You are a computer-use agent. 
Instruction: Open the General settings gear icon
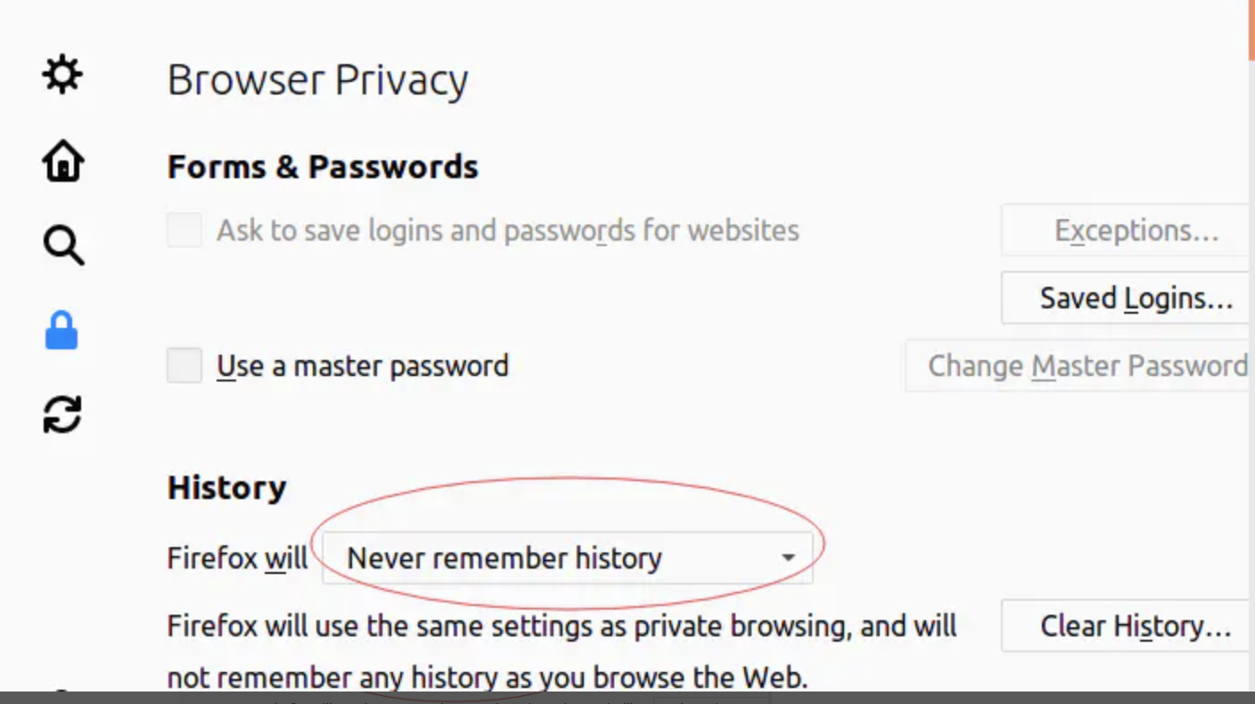pyautogui.click(x=62, y=76)
